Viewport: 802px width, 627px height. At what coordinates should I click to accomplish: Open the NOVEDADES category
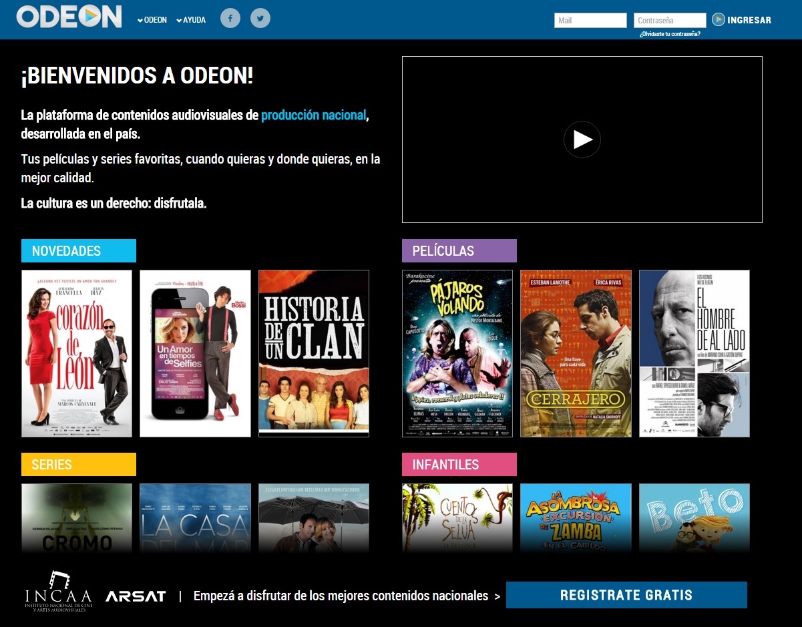79,251
